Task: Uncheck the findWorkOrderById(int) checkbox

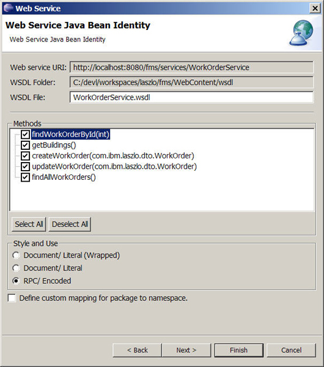Action: [25, 135]
